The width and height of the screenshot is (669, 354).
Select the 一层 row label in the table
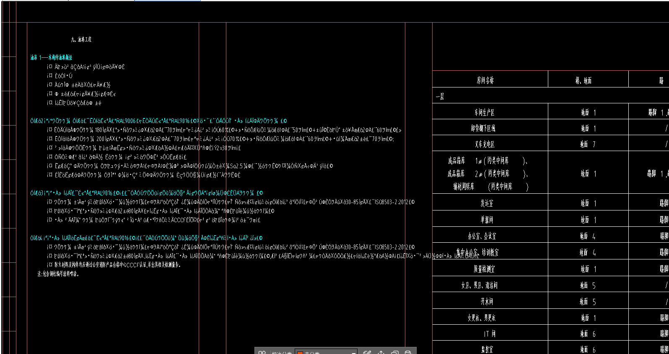[440, 97]
